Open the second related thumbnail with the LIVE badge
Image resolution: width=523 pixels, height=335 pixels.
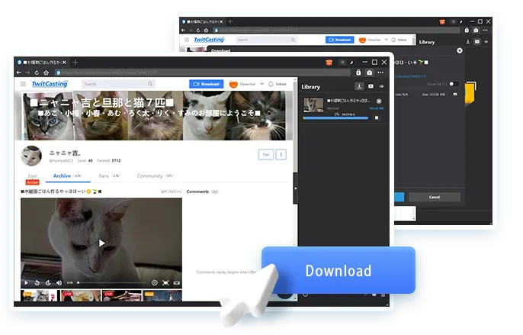[81, 295]
